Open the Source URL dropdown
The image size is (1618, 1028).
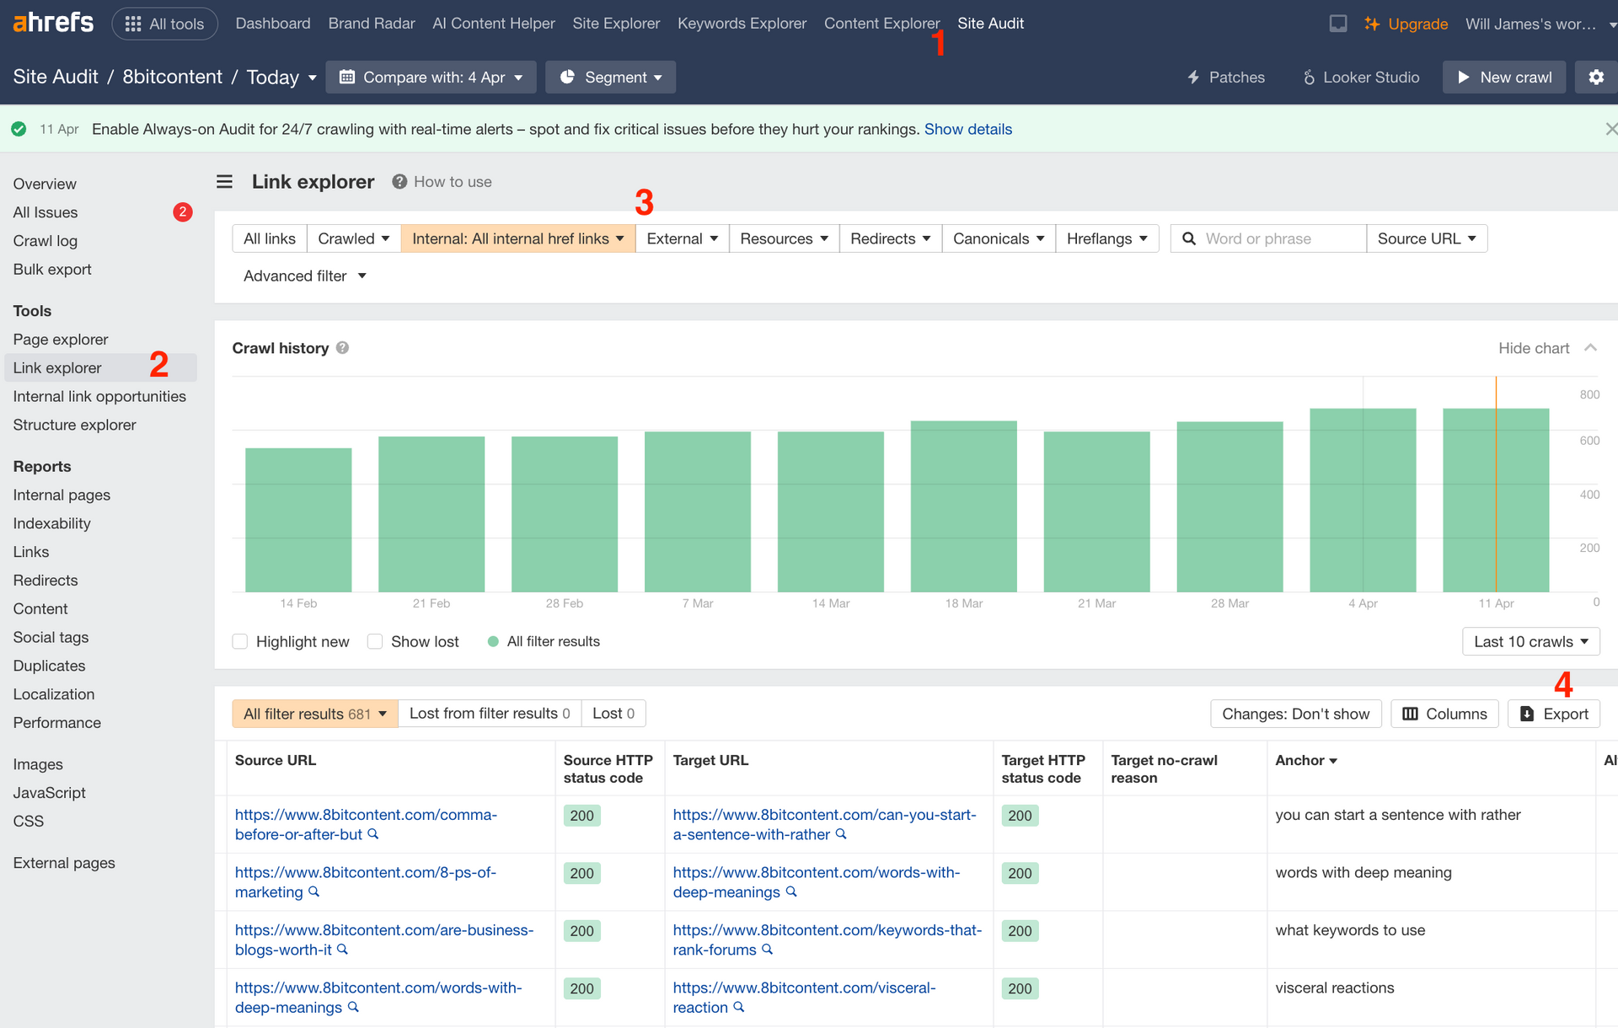click(x=1427, y=238)
